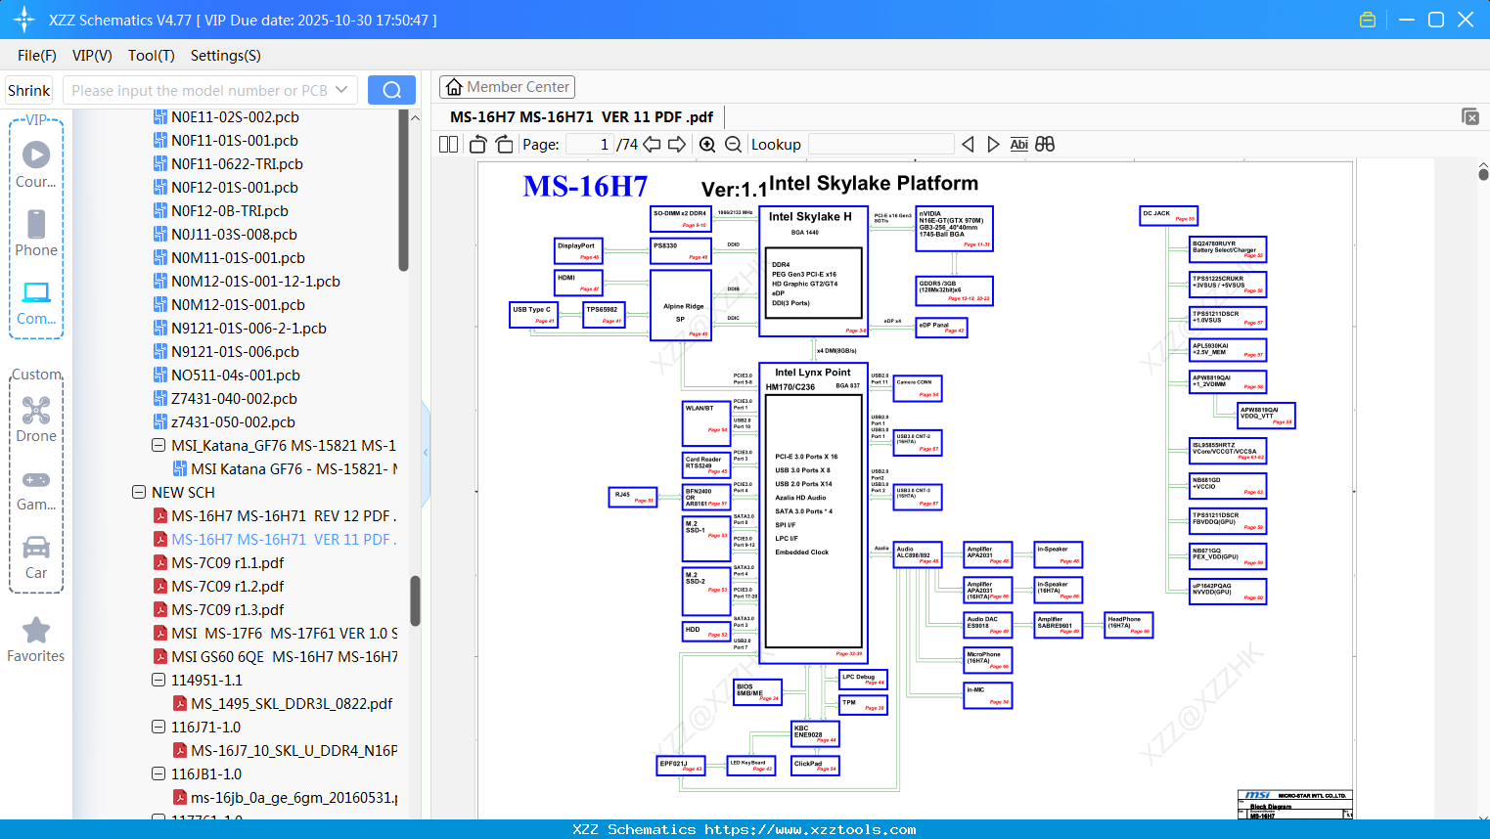Screen dimensions: 1490x839
Task: Open Favorites in the sidebar
Action: pos(36,640)
